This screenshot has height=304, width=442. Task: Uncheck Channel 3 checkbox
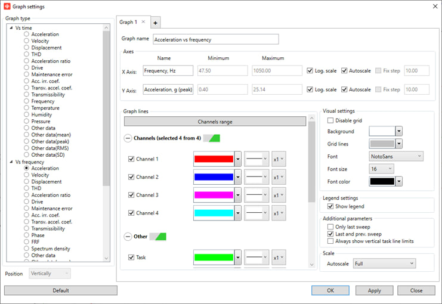point(131,195)
